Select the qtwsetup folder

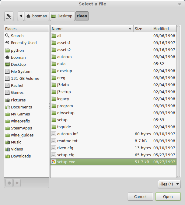click(x=113, y=113)
